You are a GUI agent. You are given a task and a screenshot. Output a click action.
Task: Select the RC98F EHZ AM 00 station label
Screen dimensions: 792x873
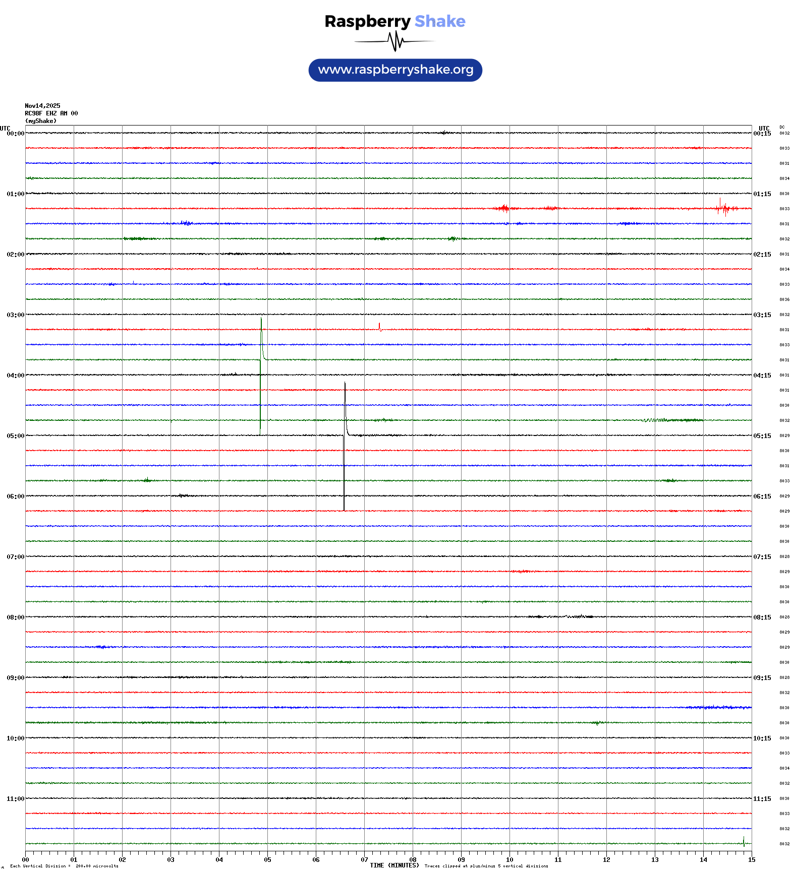[51, 113]
